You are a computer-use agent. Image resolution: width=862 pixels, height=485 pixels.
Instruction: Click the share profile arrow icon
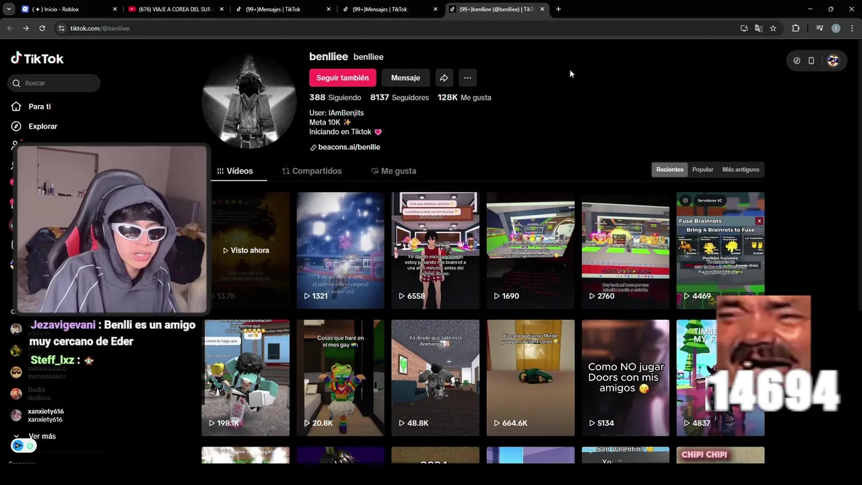pos(444,77)
